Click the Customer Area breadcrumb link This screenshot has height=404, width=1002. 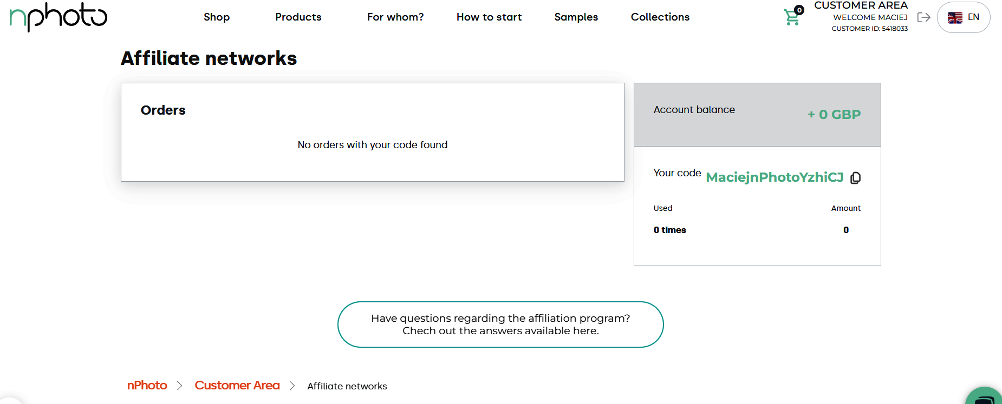[x=237, y=386]
